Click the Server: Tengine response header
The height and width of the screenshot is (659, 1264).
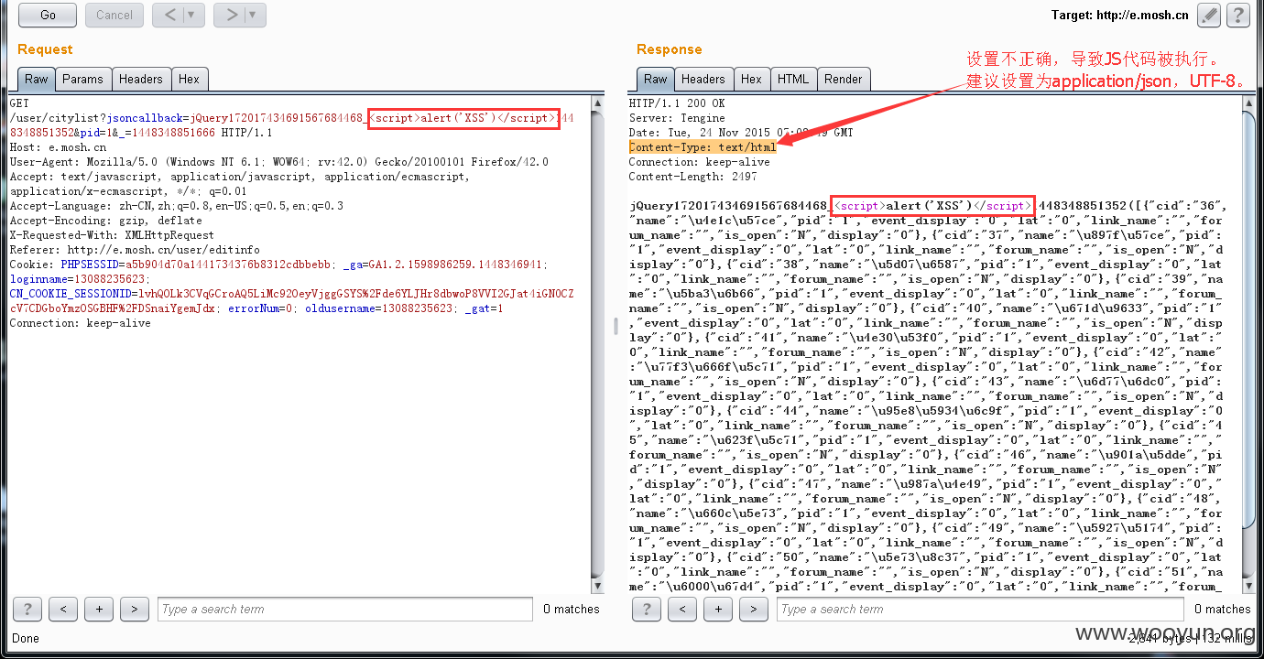click(677, 118)
